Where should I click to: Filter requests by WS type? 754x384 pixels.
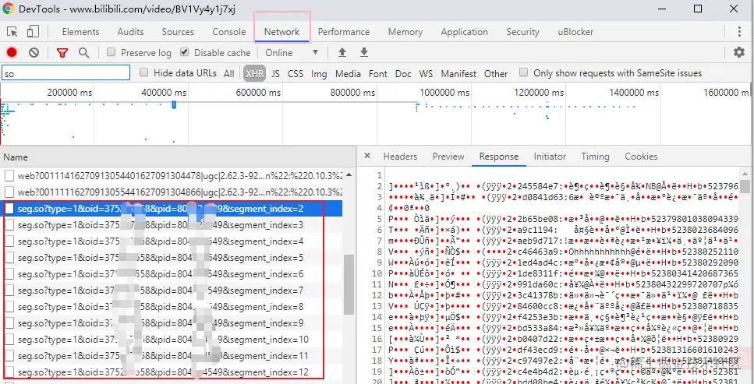tap(426, 73)
